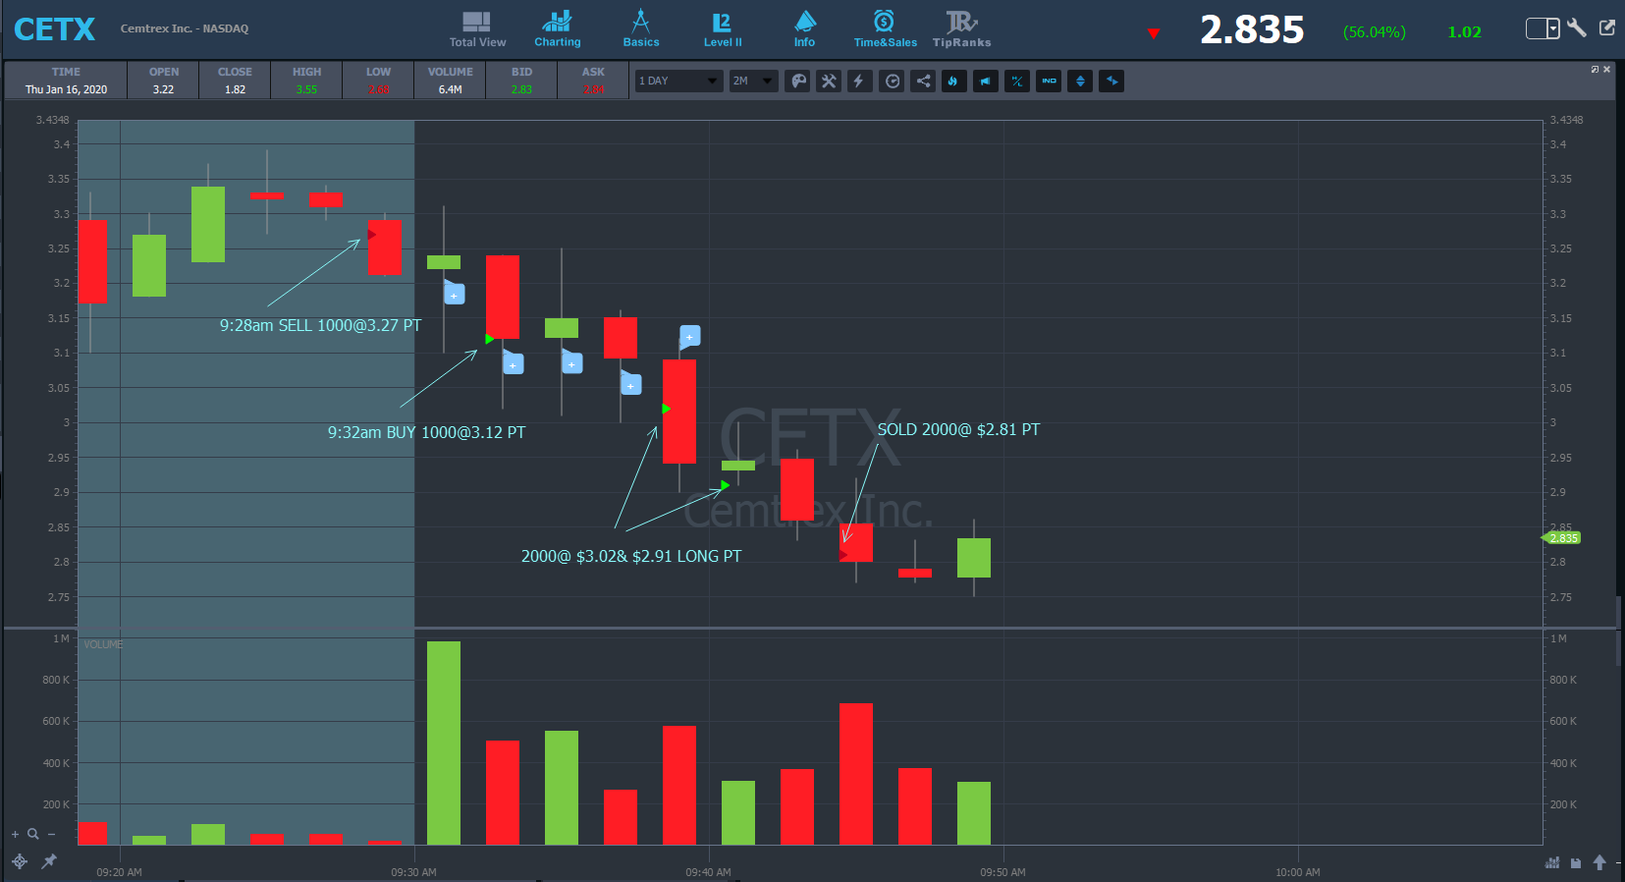Screen dimensions: 1625x882
Task: Select the '9:28am SELL 1000@3.27 PT' annotation
Action: tap(320, 325)
